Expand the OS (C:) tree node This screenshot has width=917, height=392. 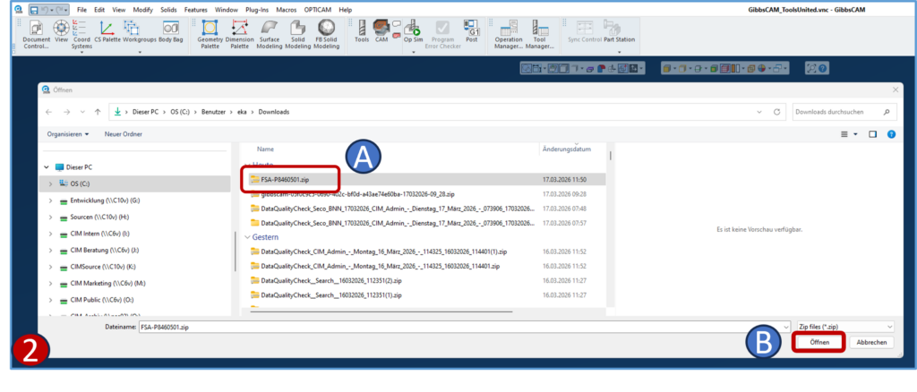click(x=50, y=183)
